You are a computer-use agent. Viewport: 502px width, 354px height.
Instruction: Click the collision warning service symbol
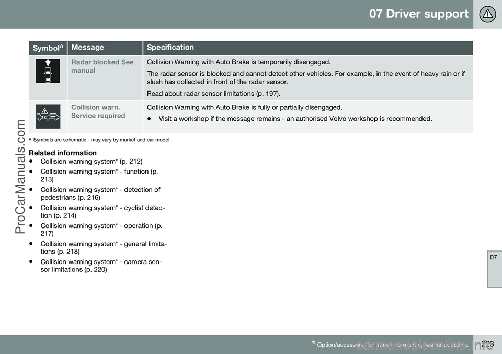pos(48,116)
